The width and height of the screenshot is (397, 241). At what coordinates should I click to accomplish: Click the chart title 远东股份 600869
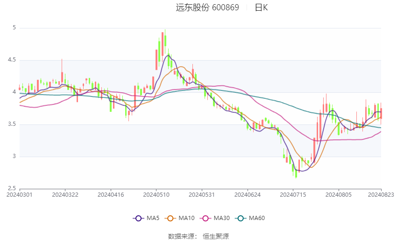pyautogui.click(x=207, y=7)
